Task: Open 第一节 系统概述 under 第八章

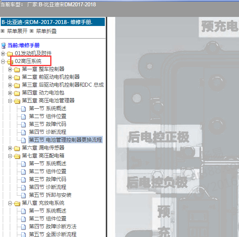Action: (x=47, y=211)
